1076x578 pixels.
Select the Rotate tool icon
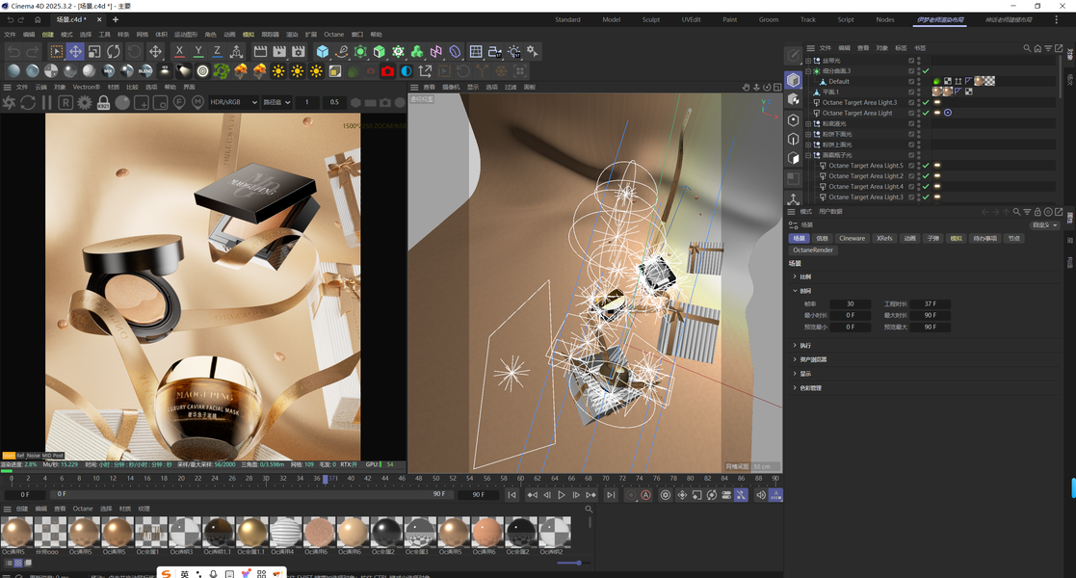click(x=114, y=51)
